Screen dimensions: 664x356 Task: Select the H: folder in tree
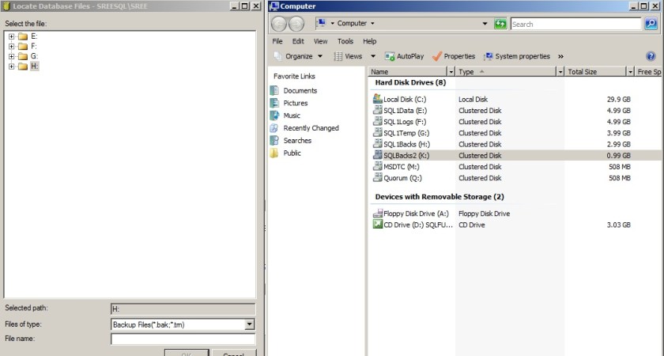click(x=34, y=67)
